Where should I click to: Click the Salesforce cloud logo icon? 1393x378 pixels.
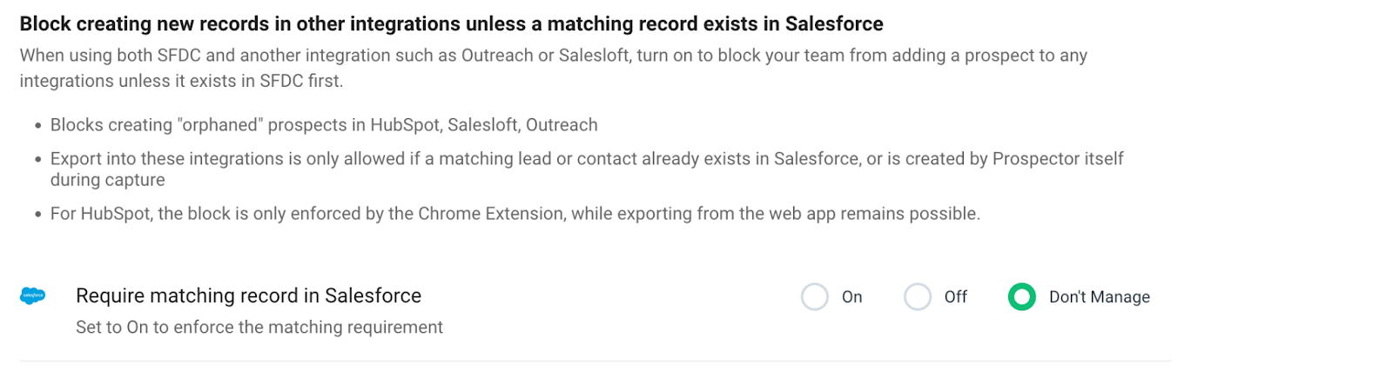tap(33, 296)
